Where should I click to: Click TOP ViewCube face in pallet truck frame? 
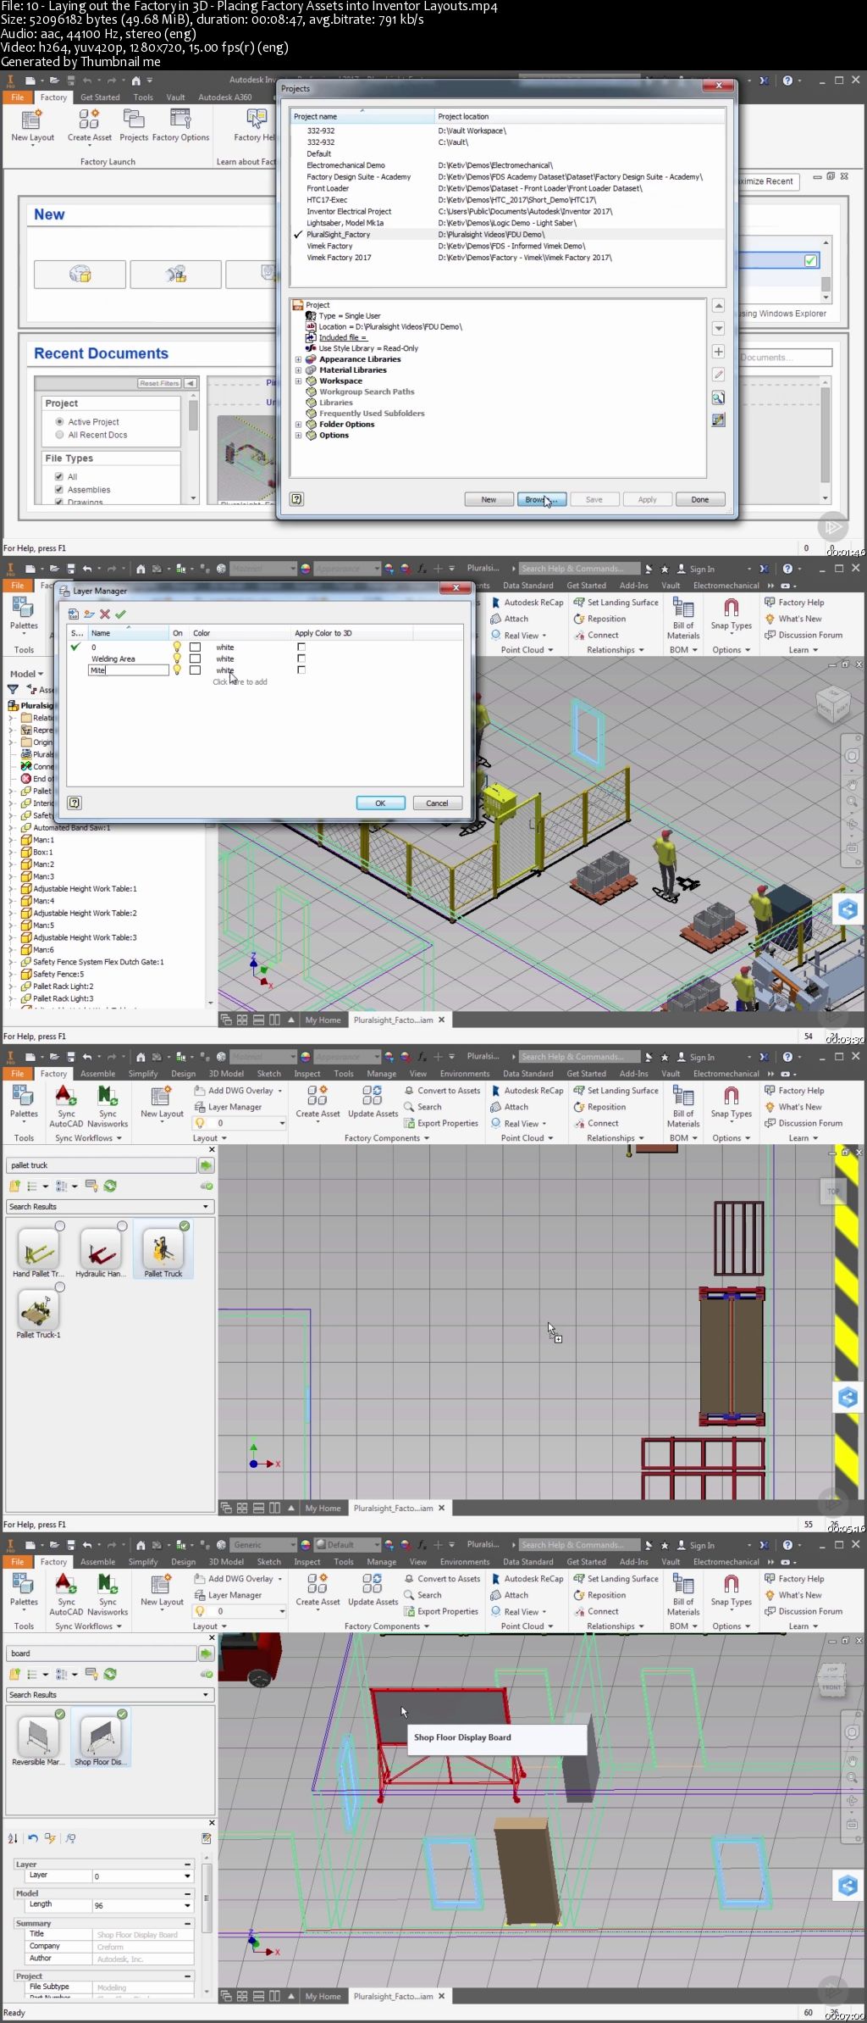[833, 1192]
